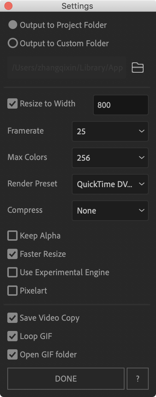Choose a Compress option from dropdown

(x=110, y=210)
